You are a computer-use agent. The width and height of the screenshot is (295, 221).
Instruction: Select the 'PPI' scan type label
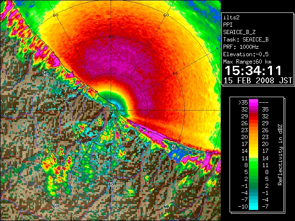coord(228,25)
